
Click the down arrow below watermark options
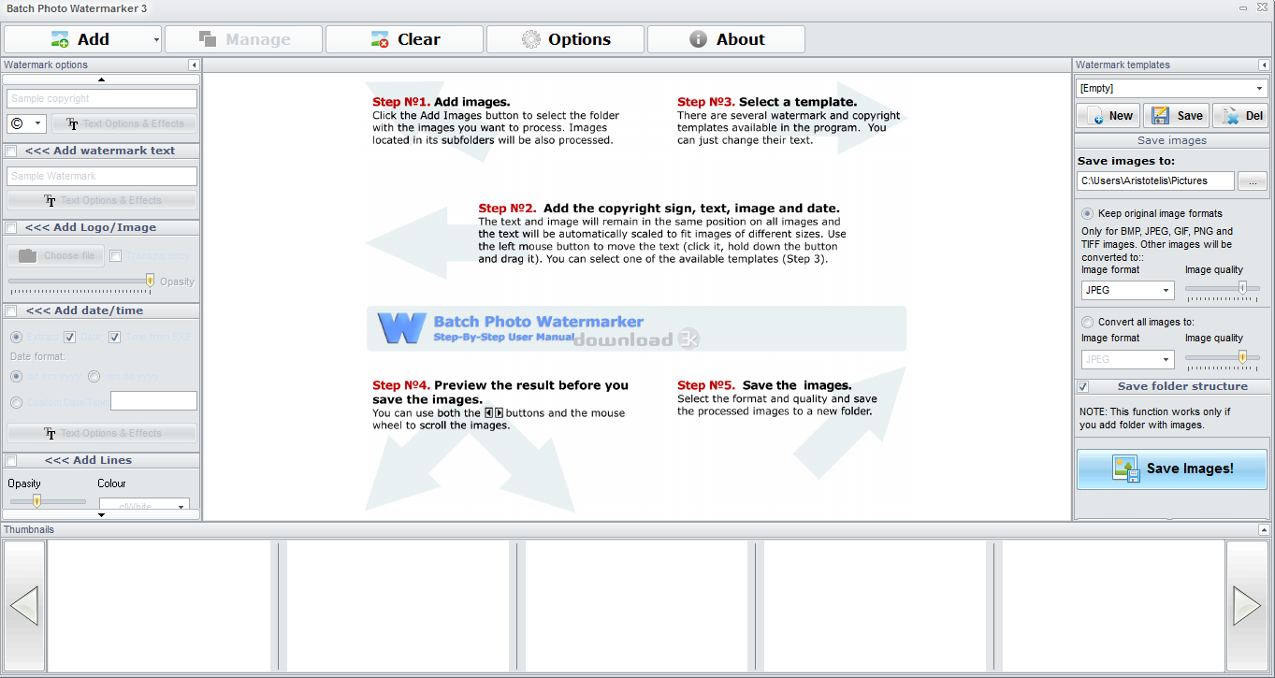[x=101, y=514]
